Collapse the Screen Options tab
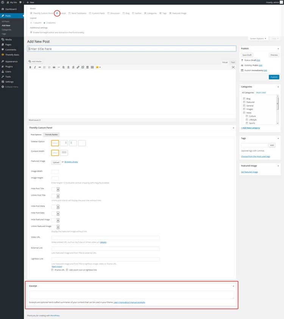The height and width of the screenshot is (319, 284). (258, 39)
